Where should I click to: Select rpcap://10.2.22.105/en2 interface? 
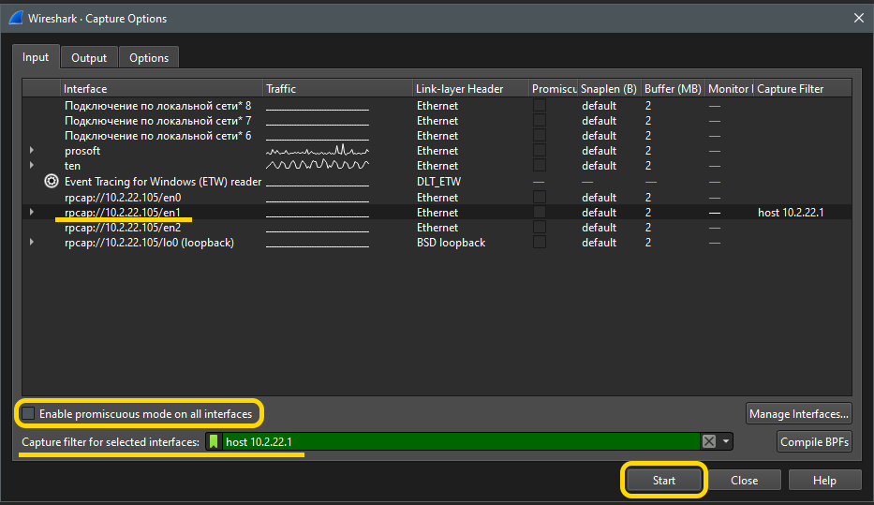point(123,228)
